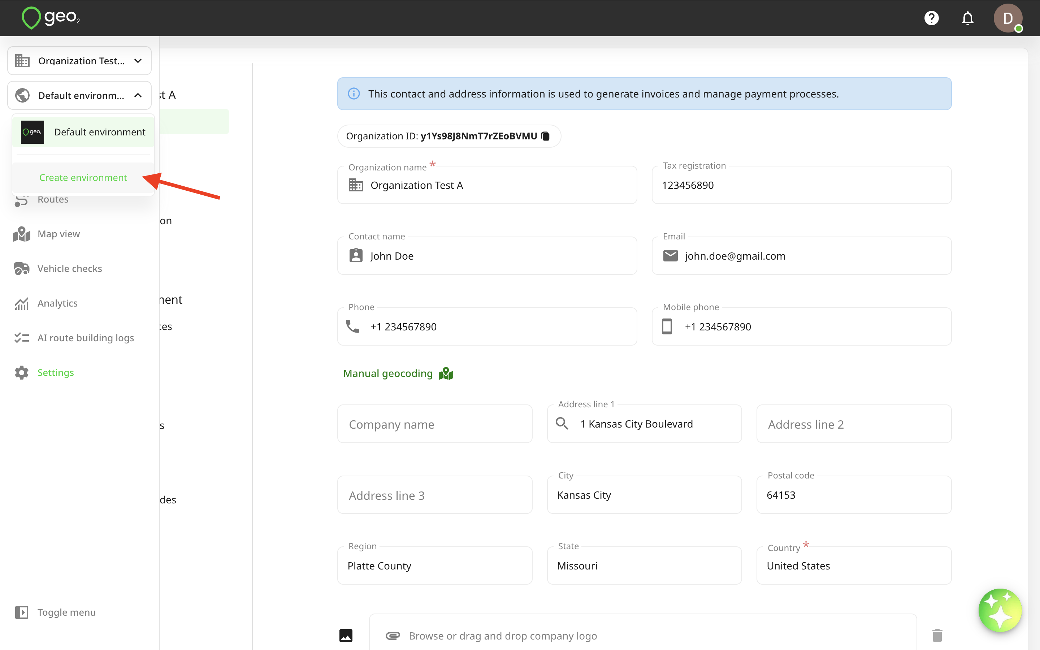Open the notifications bell
Viewport: 1040px width, 650px height.
click(x=967, y=18)
